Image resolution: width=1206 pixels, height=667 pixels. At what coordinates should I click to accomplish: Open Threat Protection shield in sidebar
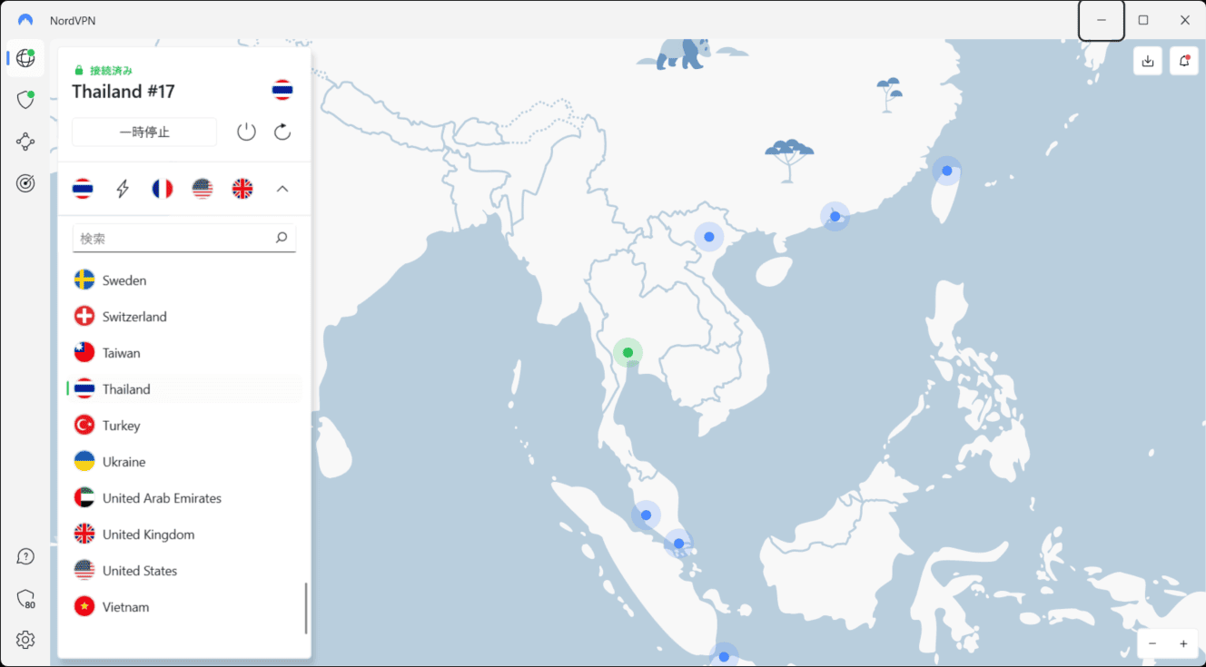(x=25, y=100)
